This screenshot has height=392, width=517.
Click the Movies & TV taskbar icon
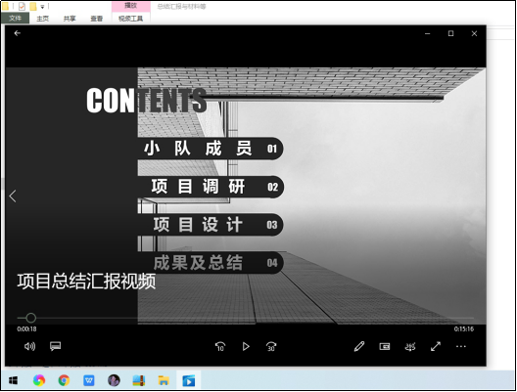[189, 380]
